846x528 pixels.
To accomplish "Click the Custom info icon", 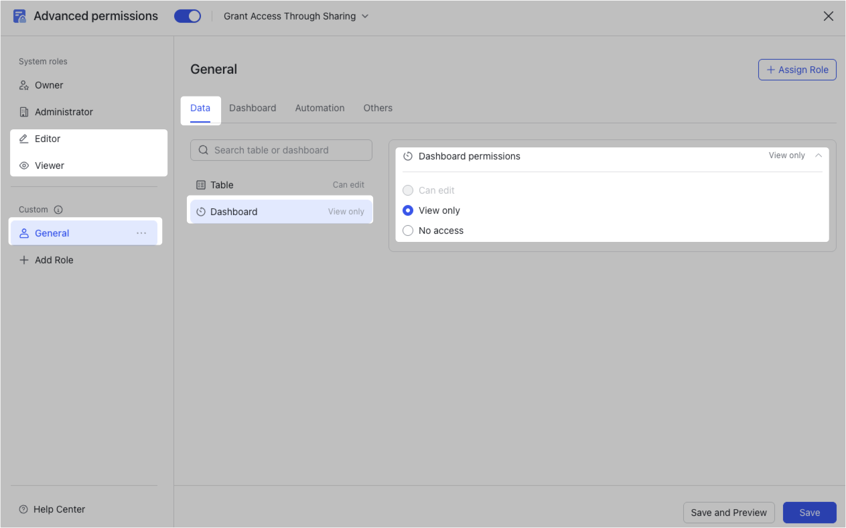I will click(58, 210).
